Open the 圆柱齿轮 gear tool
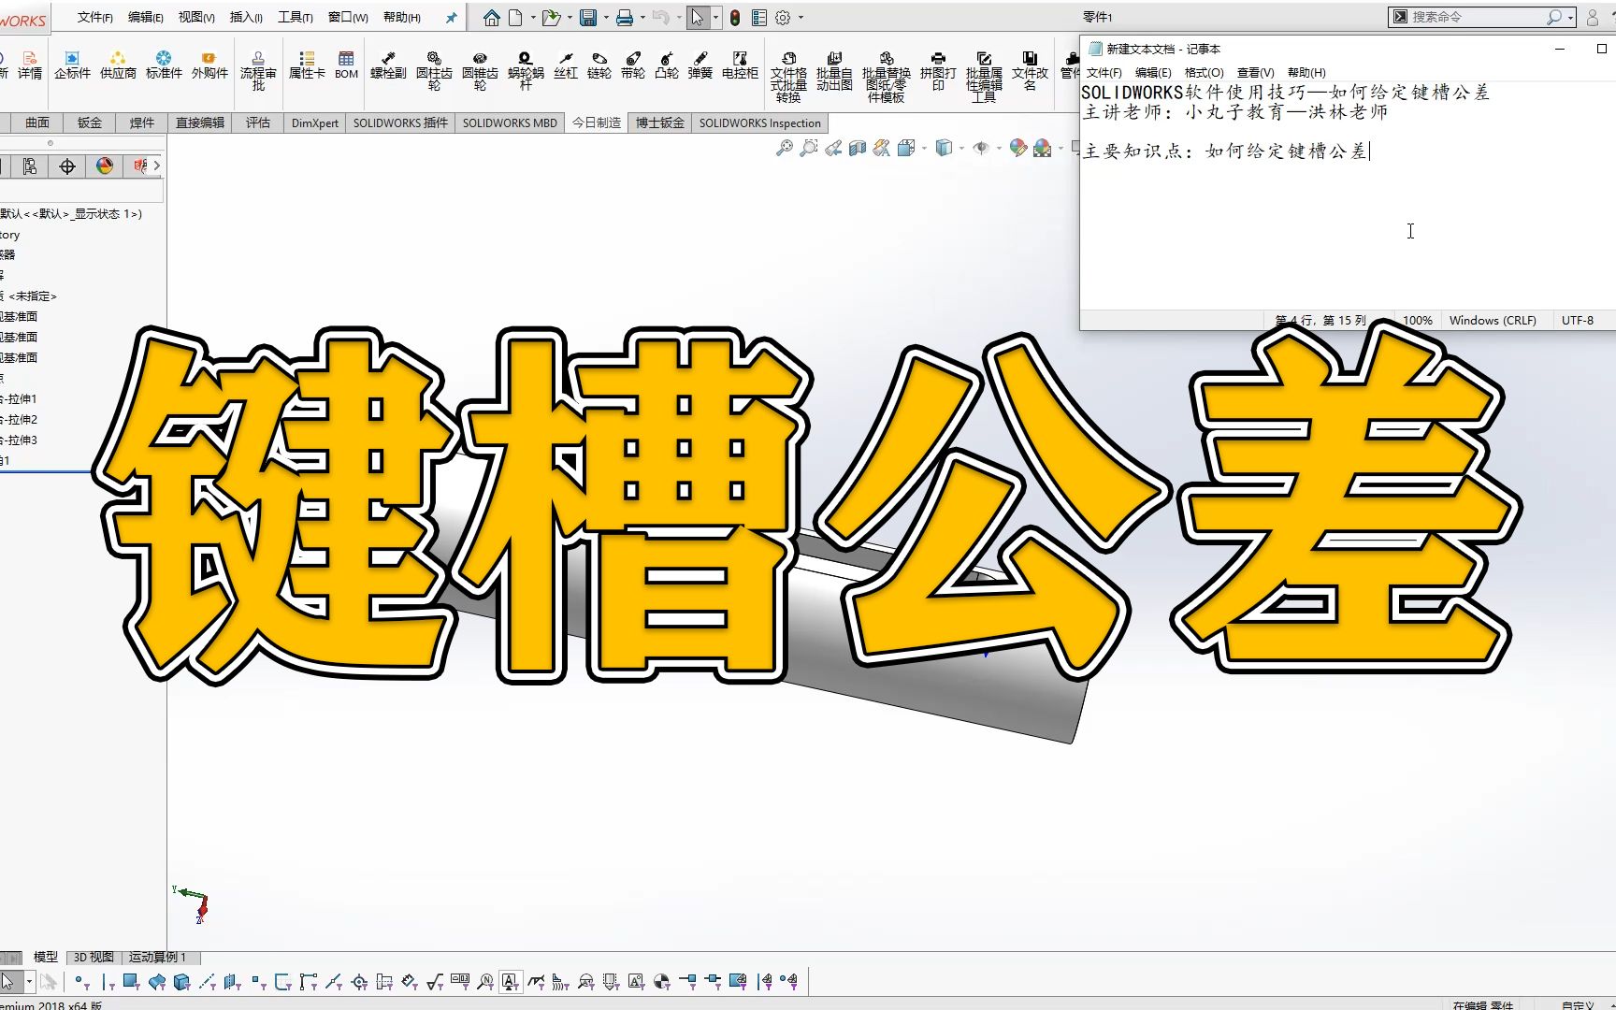The width and height of the screenshot is (1616, 1010). click(x=433, y=64)
